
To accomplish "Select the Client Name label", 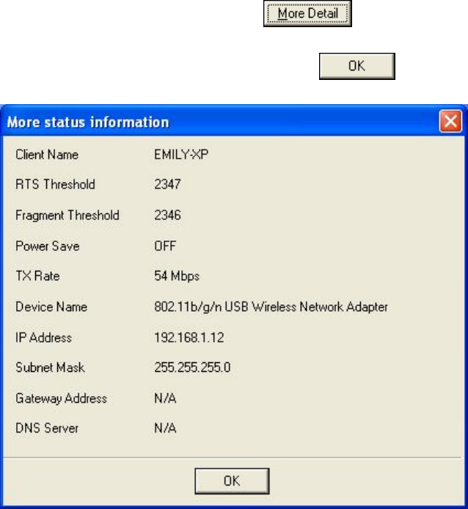I will click(x=47, y=155).
